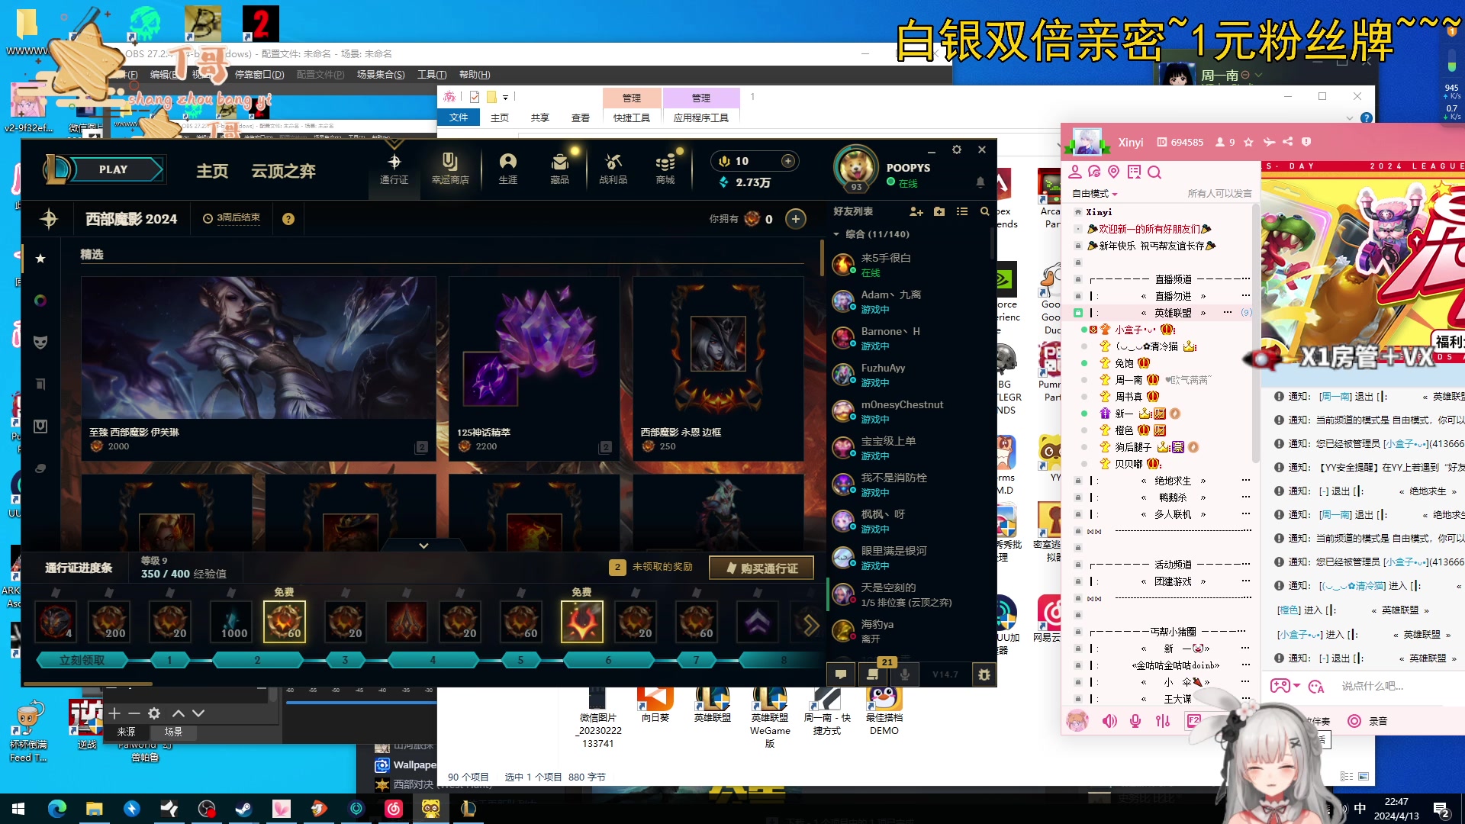Open Steam from the Windows taskbar
Viewport: 1465px width, 824px height.
click(x=243, y=809)
